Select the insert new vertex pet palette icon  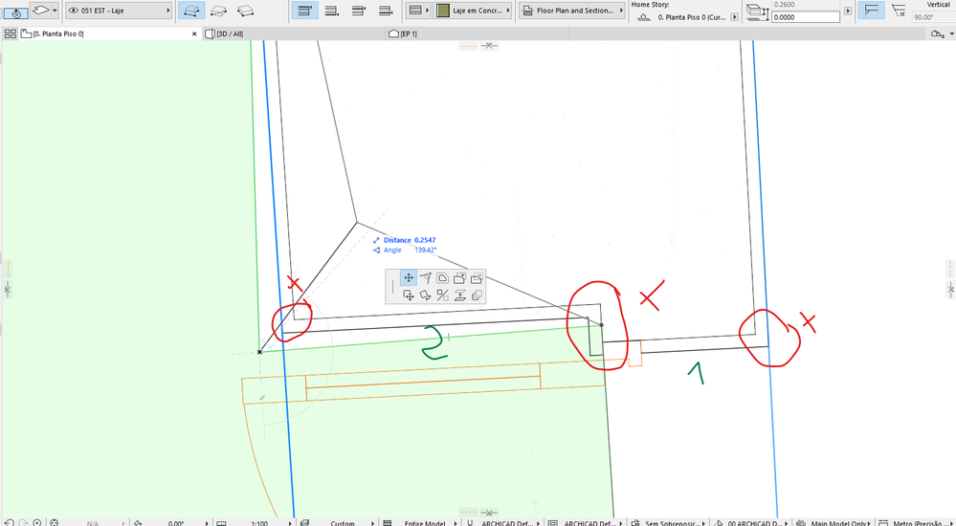click(x=426, y=278)
